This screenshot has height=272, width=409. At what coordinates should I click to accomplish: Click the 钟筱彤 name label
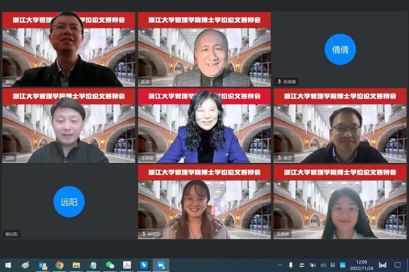coord(154,234)
